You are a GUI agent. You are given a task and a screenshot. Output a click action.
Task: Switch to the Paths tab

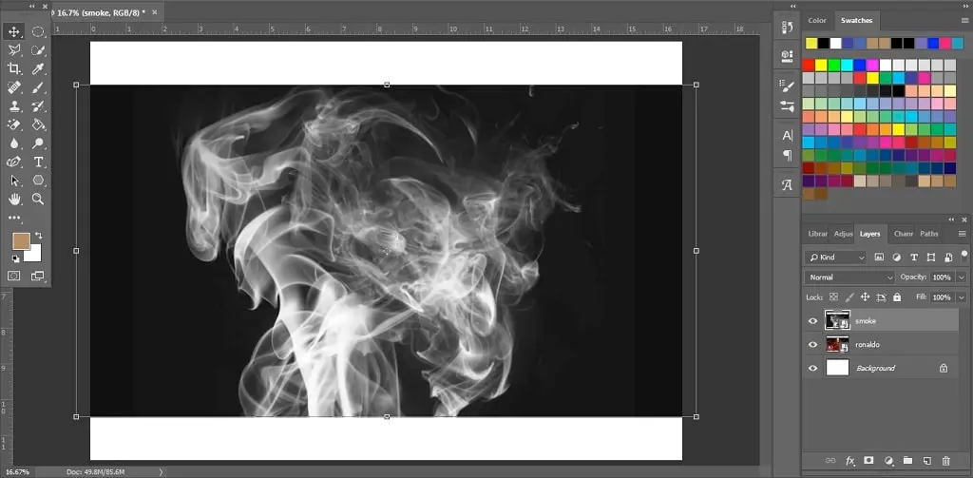(x=929, y=234)
